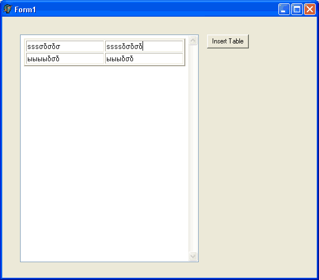Close the Form1 window
Image resolution: width=319 pixels, height=280 pixels.
[x=310, y=9]
